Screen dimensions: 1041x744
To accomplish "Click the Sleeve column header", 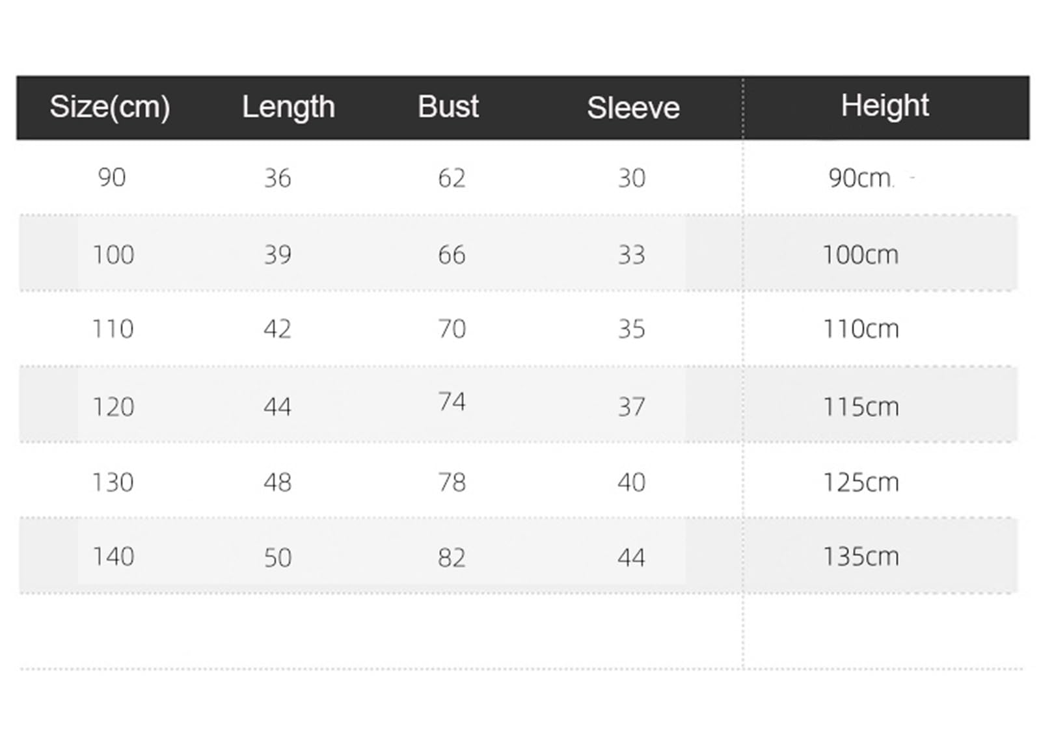I will click(633, 108).
